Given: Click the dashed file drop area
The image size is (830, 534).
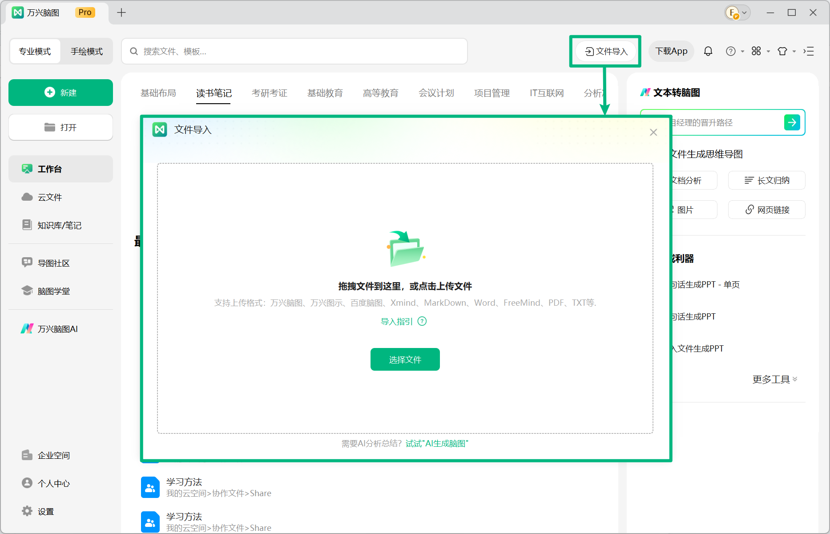Looking at the screenshot, I should tap(405, 298).
